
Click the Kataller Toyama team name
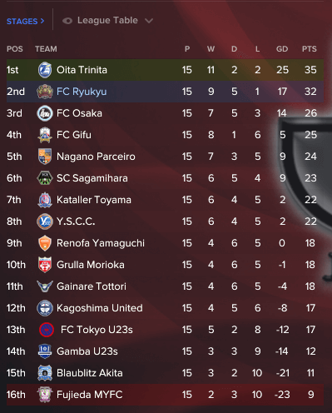click(x=94, y=200)
